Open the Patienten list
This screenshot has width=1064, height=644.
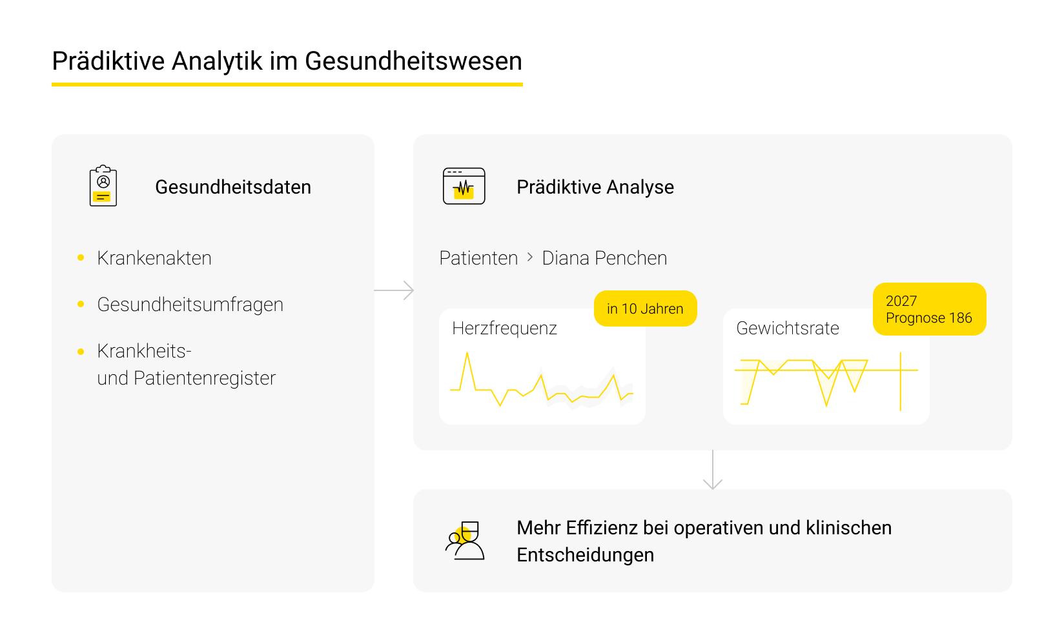coord(478,257)
